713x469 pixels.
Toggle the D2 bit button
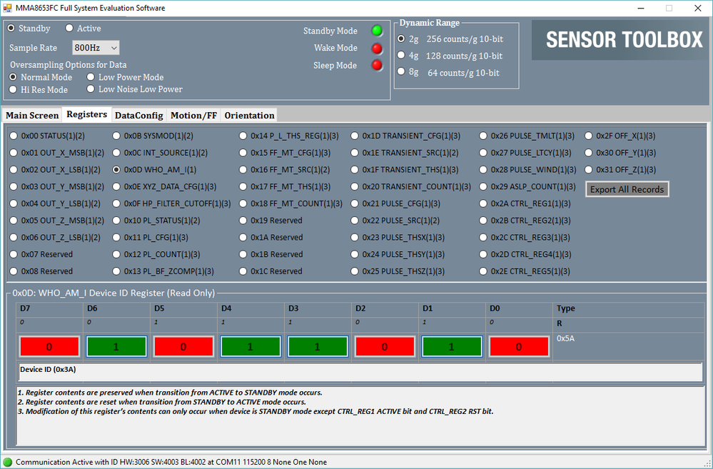coord(385,347)
